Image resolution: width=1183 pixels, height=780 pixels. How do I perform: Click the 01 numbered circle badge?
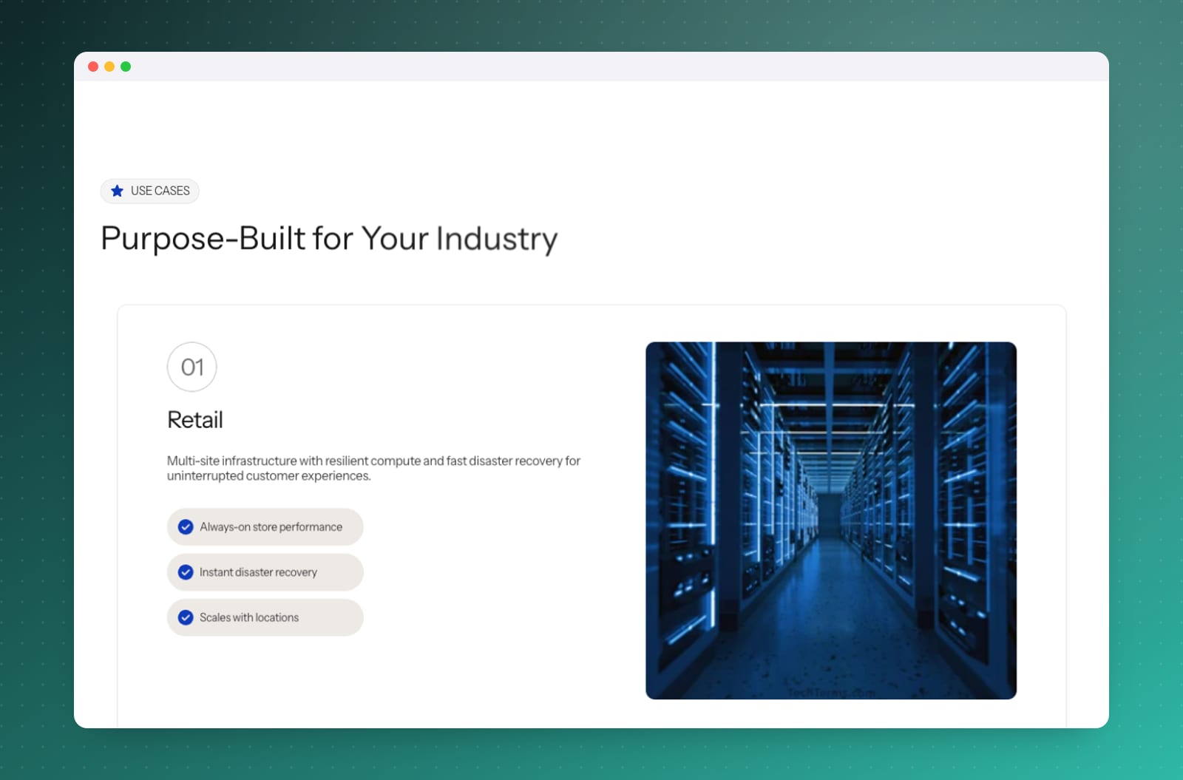coord(192,367)
